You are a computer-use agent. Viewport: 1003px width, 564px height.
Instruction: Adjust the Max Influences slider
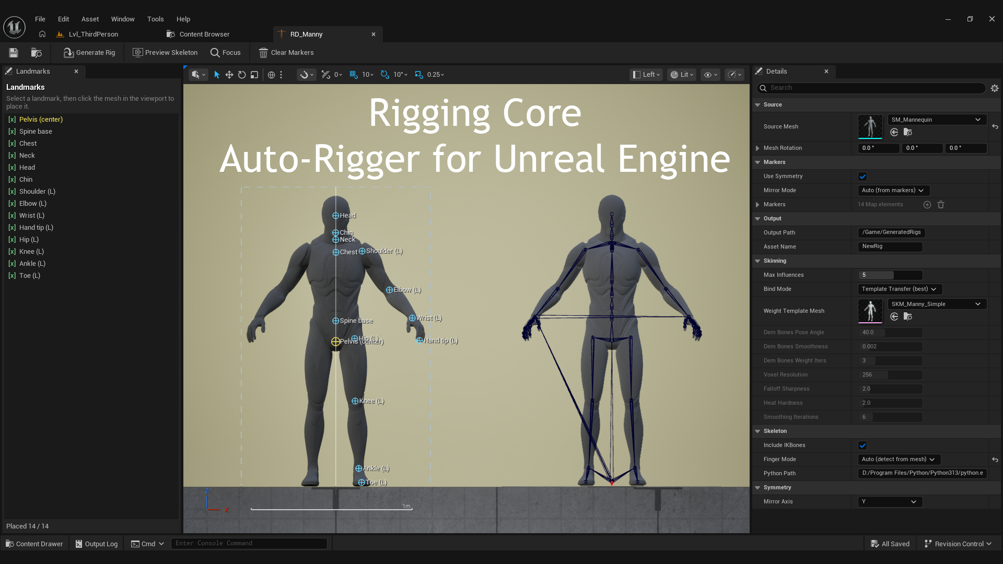tap(890, 275)
